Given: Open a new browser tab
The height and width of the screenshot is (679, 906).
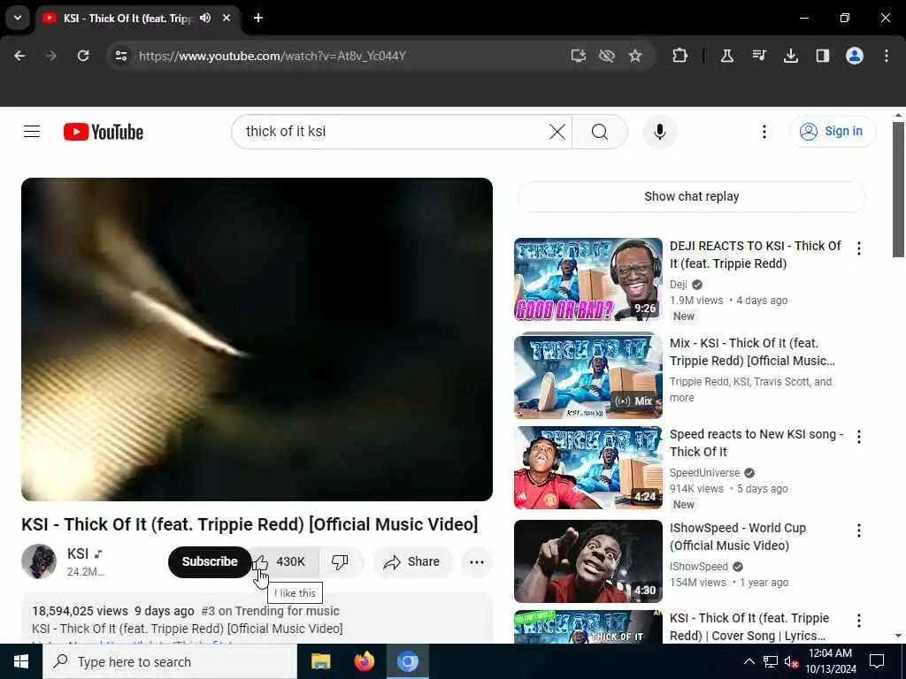Looking at the screenshot, I should (258, 18).
